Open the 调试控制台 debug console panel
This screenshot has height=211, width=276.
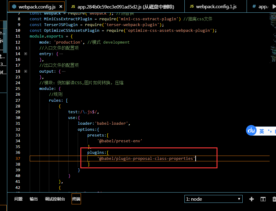click(x=55, y=199)
